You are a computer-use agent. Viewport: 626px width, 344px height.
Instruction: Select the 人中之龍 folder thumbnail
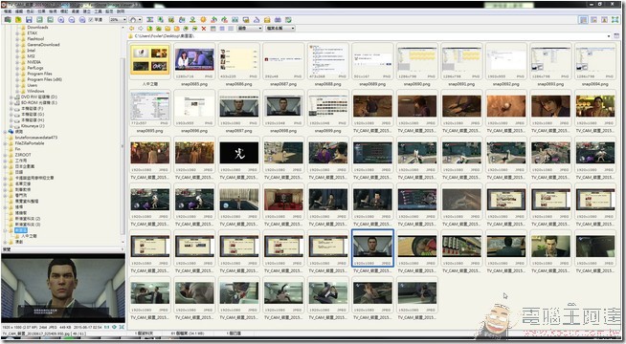(149, 65)
